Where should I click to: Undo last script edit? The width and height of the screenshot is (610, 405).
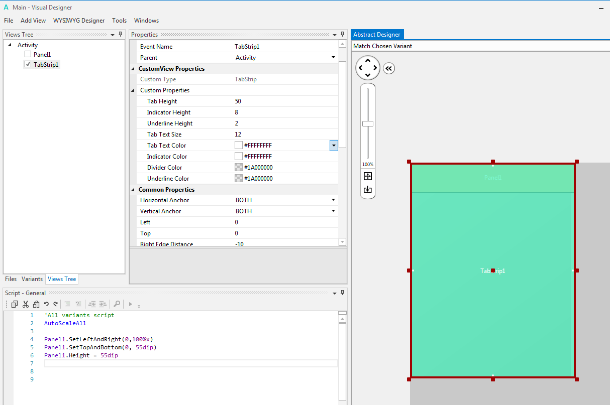coord(46,304)
